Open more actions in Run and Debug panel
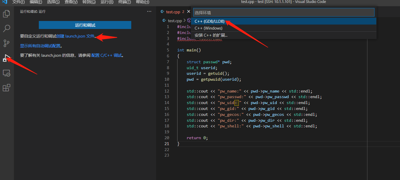Screen dimensions: 400x180 tap(149, 12)
